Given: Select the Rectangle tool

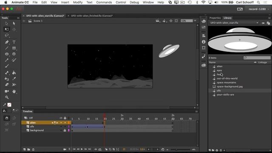Looking at the screenshot, I should pyautogui.click(x=14, y=48).
